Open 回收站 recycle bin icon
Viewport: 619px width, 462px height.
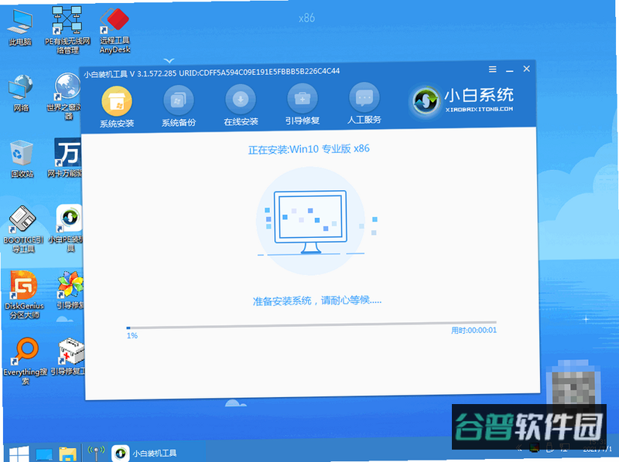[22, 159]
